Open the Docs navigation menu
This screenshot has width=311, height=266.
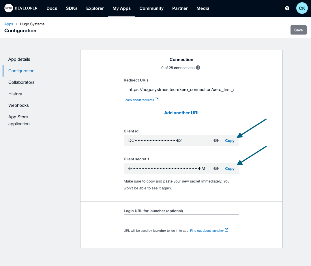point(52,8)
